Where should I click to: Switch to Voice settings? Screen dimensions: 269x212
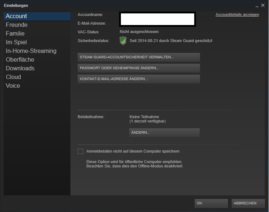13,86
